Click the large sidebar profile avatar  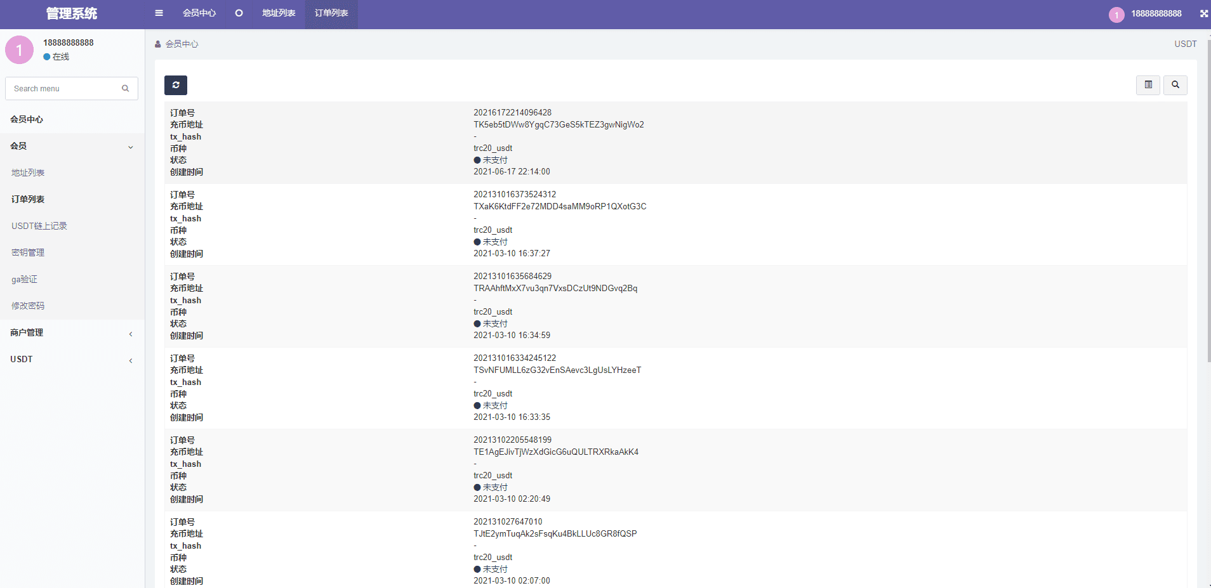[19, 49]
